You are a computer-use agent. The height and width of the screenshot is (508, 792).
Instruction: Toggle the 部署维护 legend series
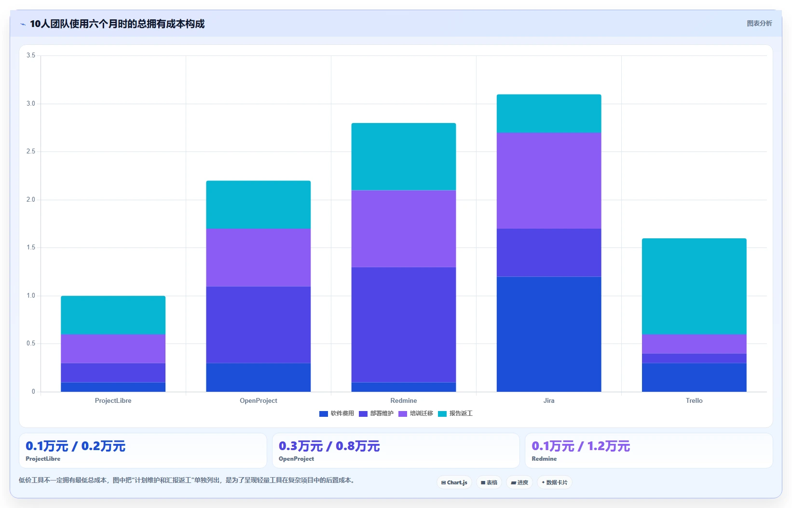[376, 413]
